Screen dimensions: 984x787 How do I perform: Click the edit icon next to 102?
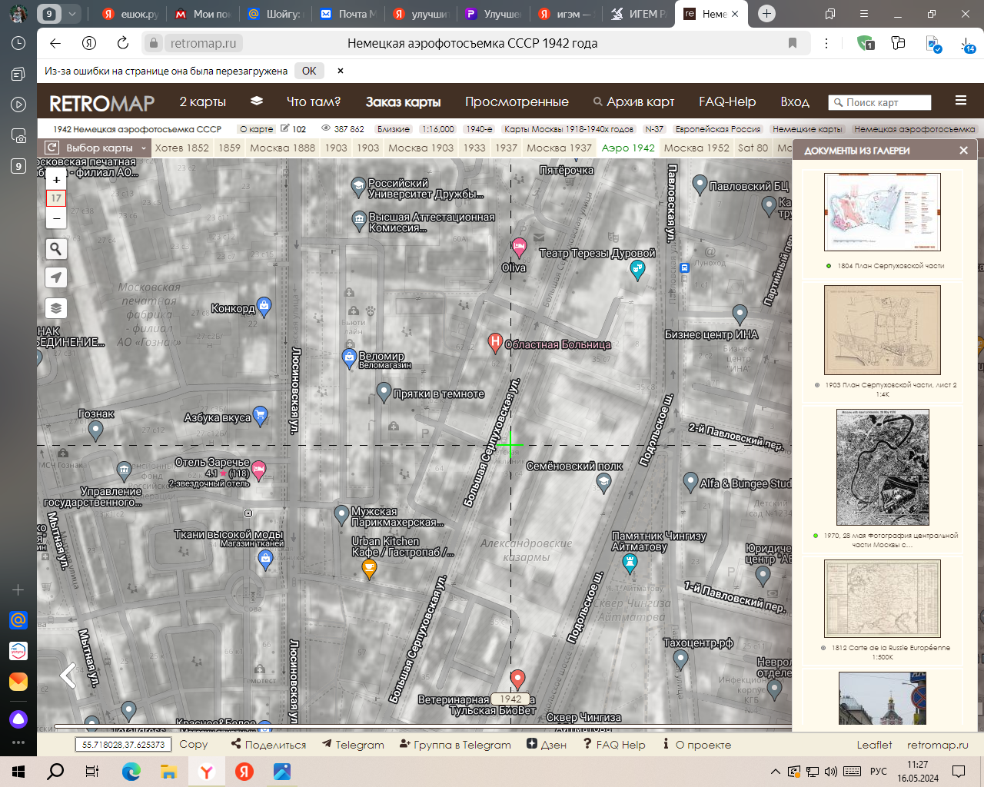(285, 128)
